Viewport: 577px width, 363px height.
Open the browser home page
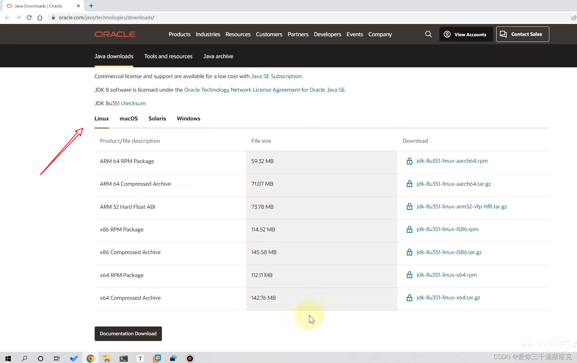pyautogui.click(x=40, y=18)
